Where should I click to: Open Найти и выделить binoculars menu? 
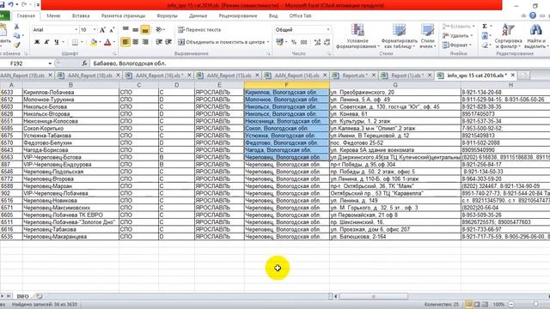point(535,36)
